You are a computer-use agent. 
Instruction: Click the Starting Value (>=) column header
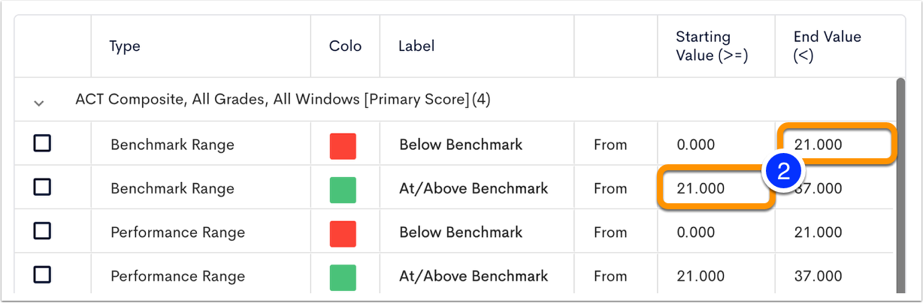coord(712,46)
